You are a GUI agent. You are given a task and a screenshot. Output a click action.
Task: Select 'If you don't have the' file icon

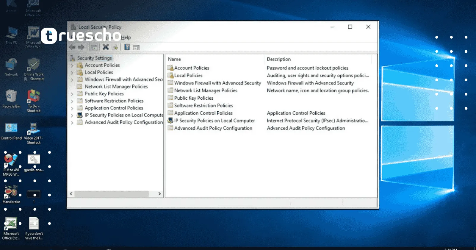click(34, 229)
